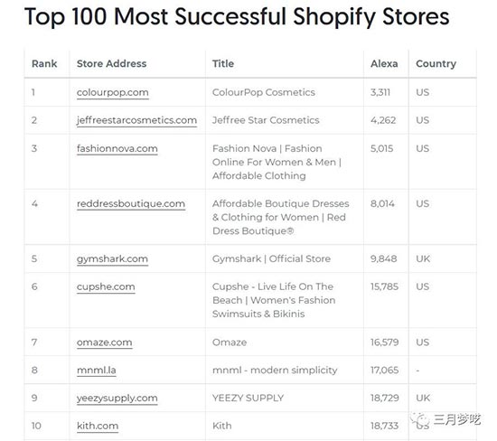Visit fashionnova.com store address
The width and height of the screenshot is (497, 441).
117,149
